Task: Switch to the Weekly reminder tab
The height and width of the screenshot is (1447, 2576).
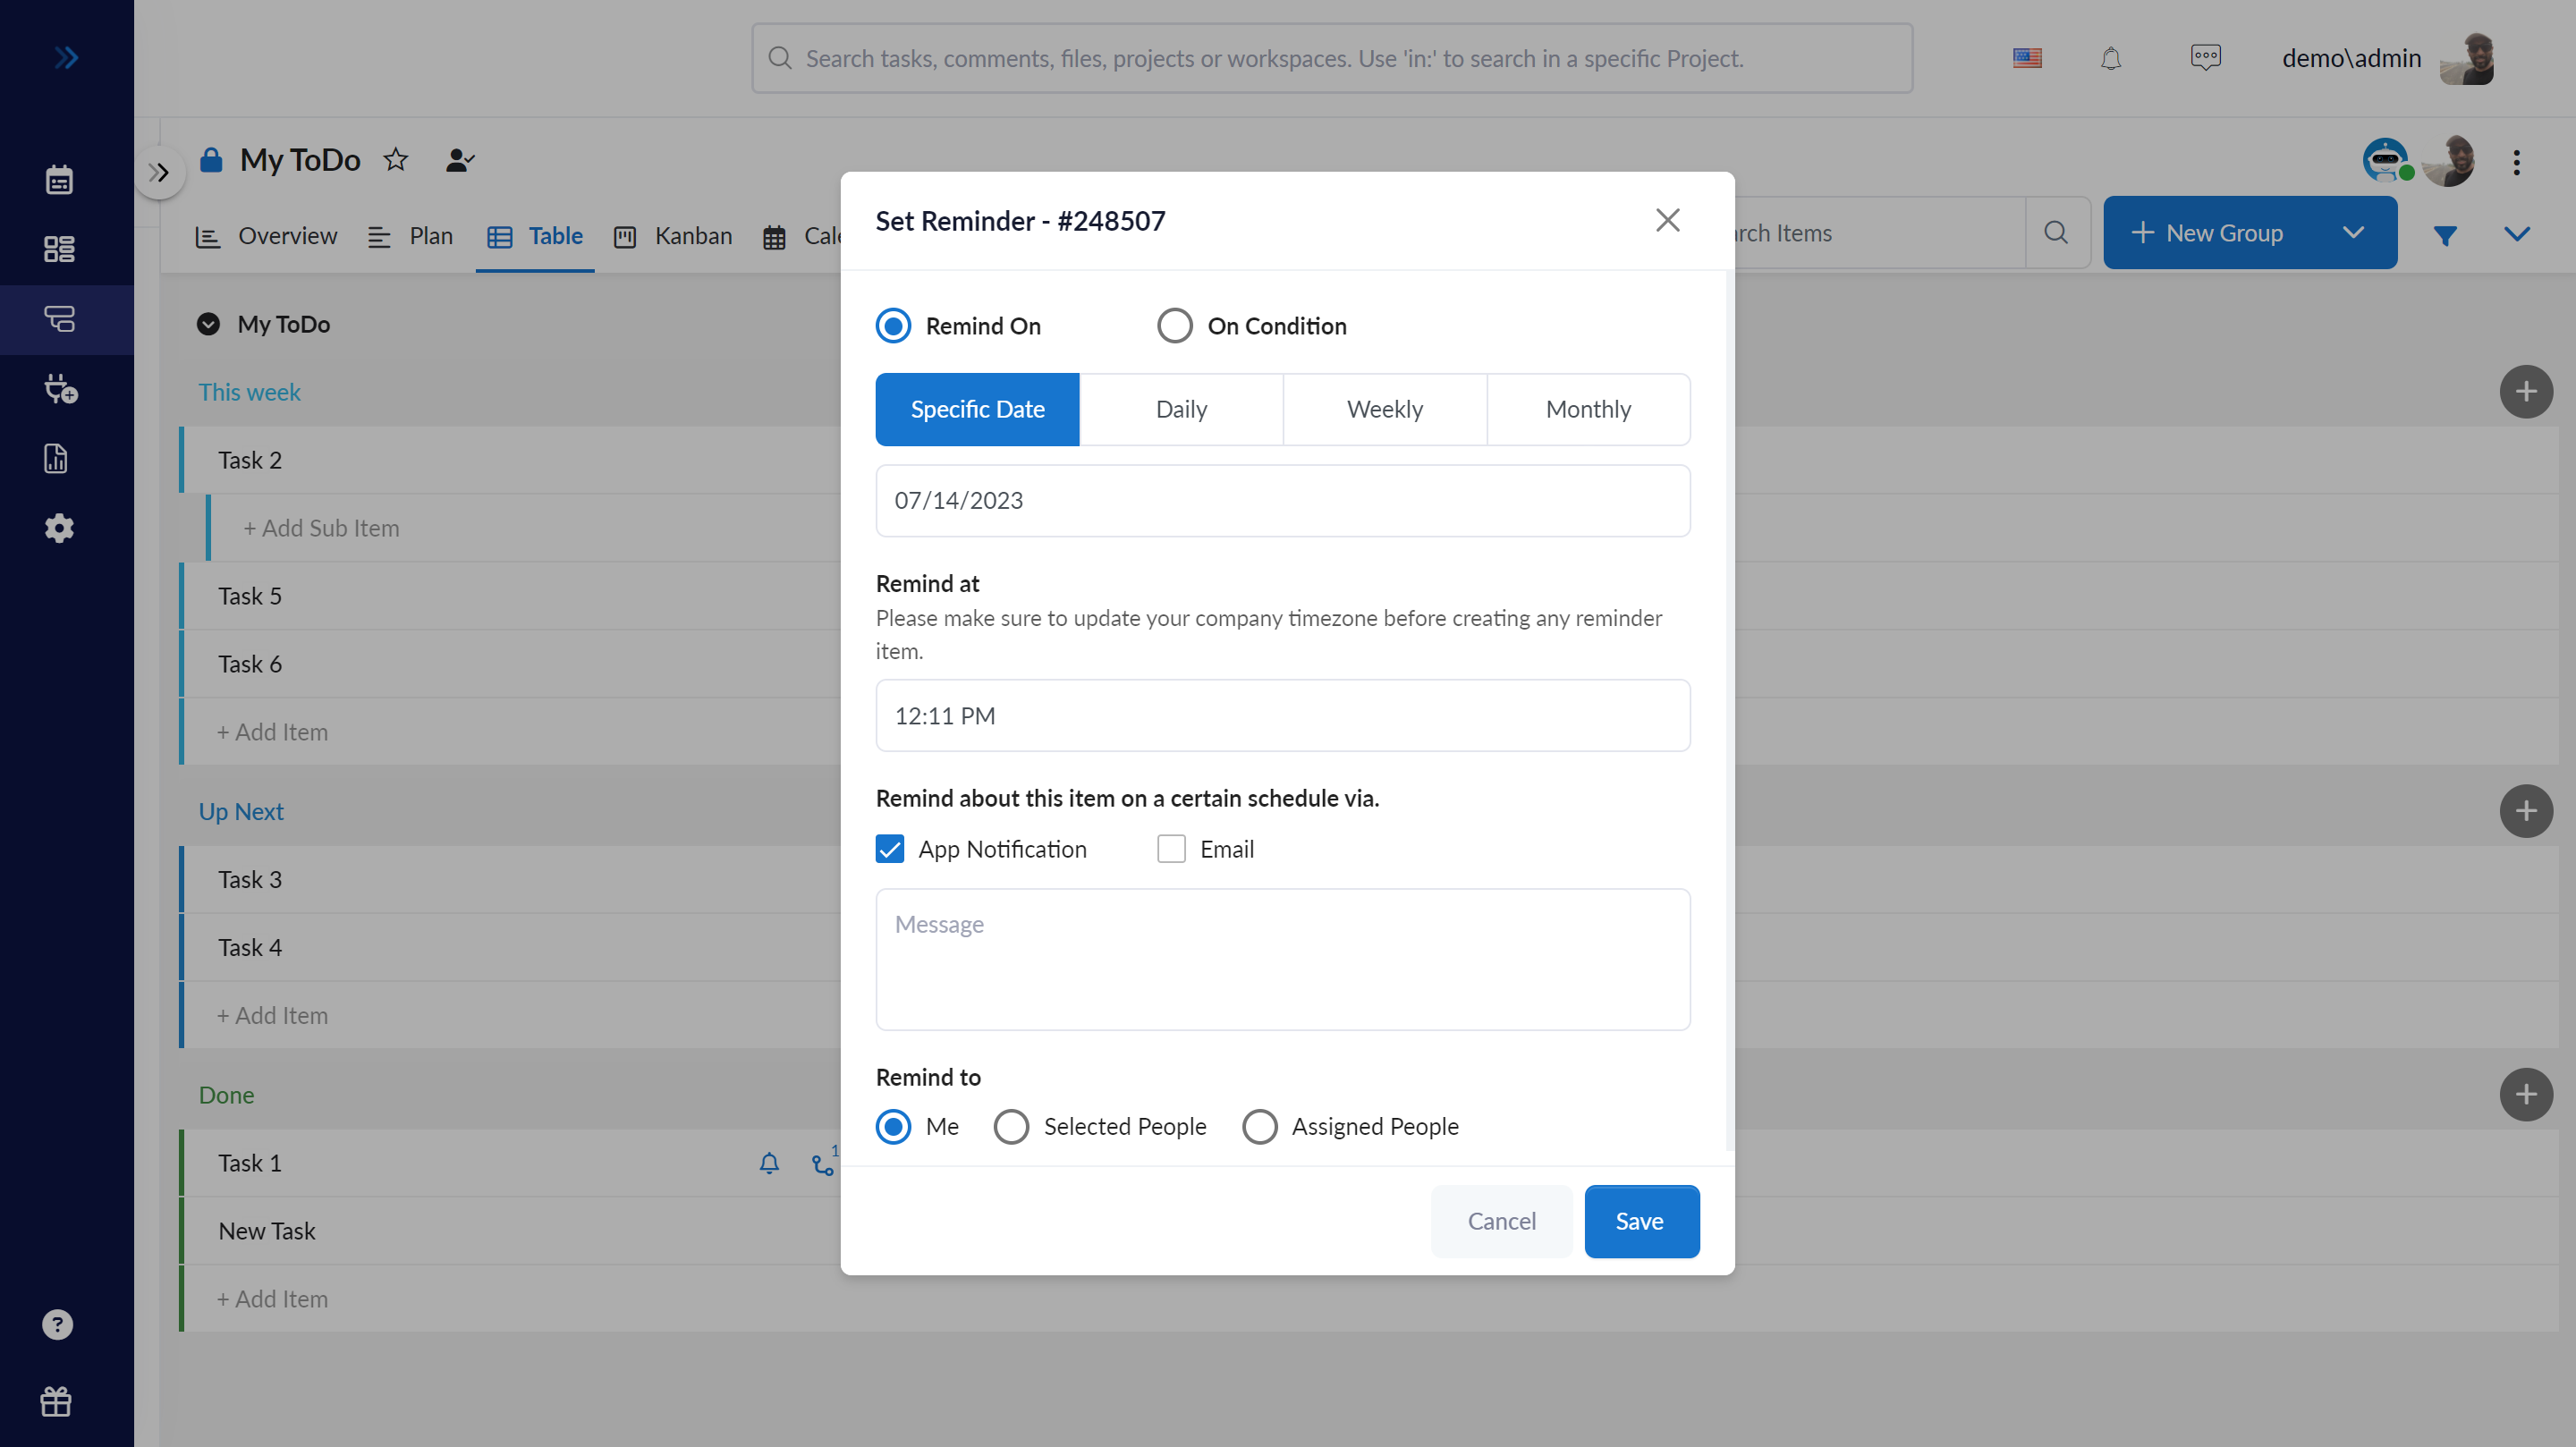Action: 1384,409
